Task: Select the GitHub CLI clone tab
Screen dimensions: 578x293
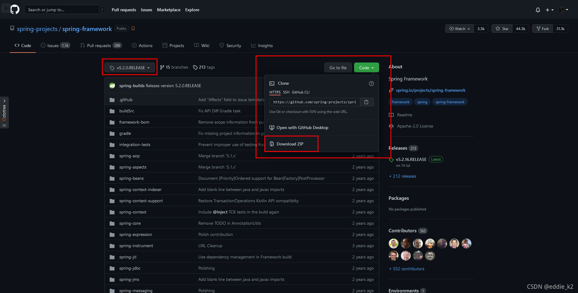Action: (301, 92)
